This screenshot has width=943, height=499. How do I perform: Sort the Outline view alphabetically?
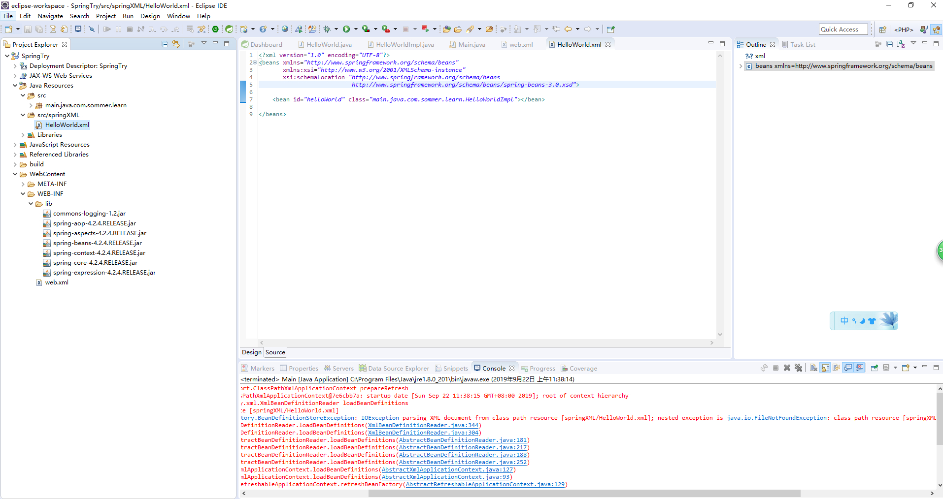[x=901, y=44]
